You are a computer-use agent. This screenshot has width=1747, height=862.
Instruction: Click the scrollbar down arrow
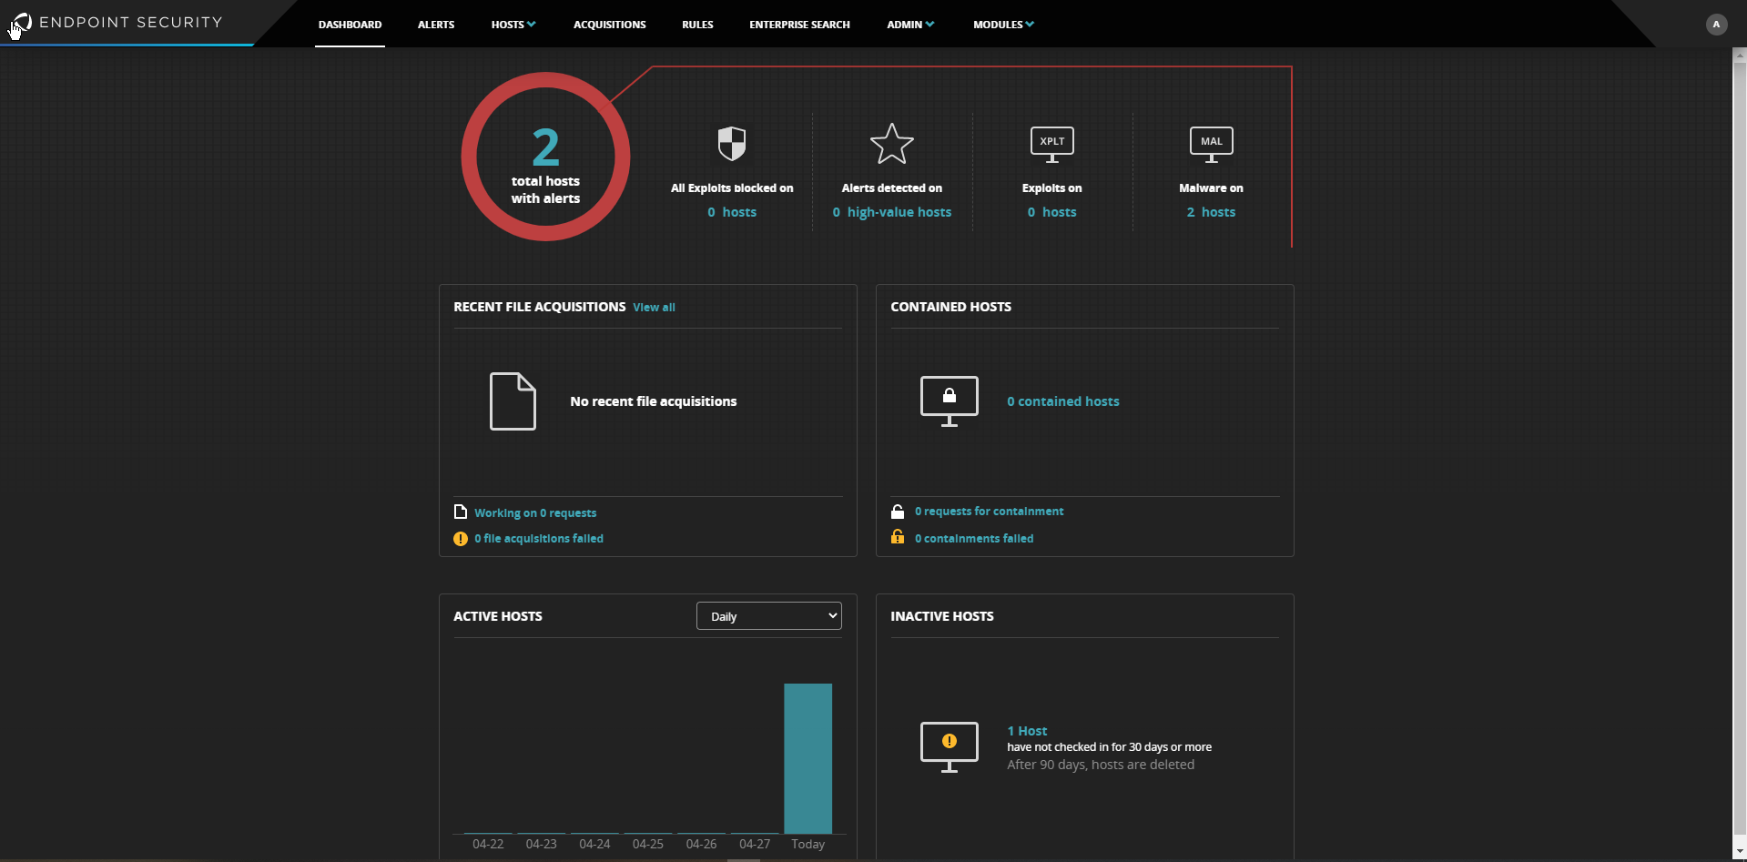(1739, 852)
